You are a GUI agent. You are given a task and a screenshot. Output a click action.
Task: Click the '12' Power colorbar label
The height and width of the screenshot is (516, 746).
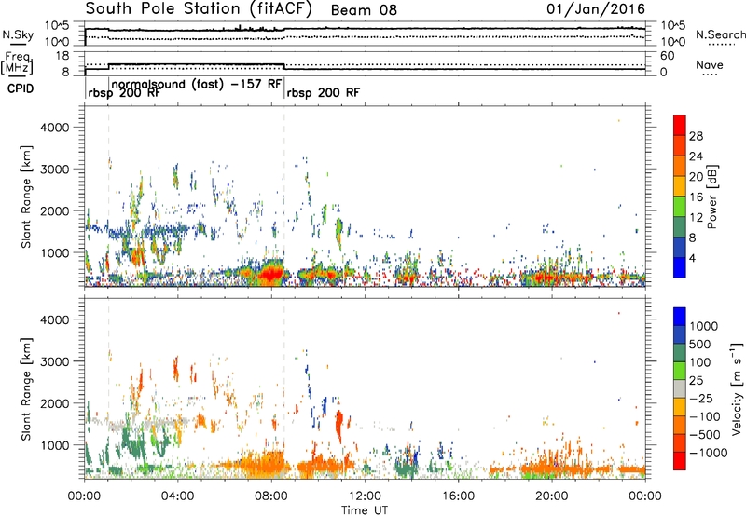point(696,217)
